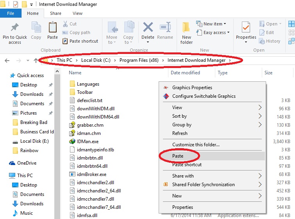Open the Quick Access Toolbar customize arrow
This screenshot has width=295, height=219.
[x=31, y=4]
